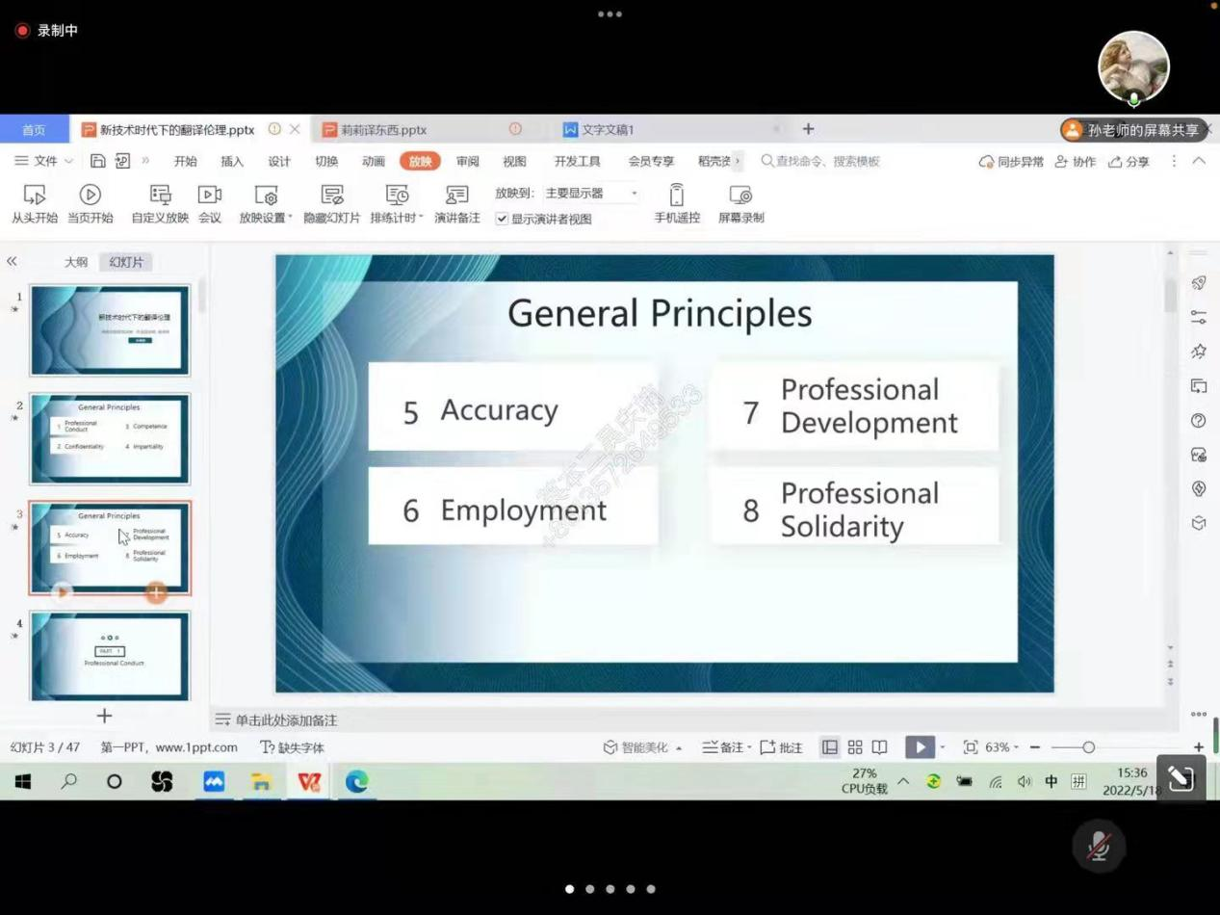Toggle 显示演讲者视图 checkbox
The height and width of the screenshot is (915, 1220).
[502, 220]
